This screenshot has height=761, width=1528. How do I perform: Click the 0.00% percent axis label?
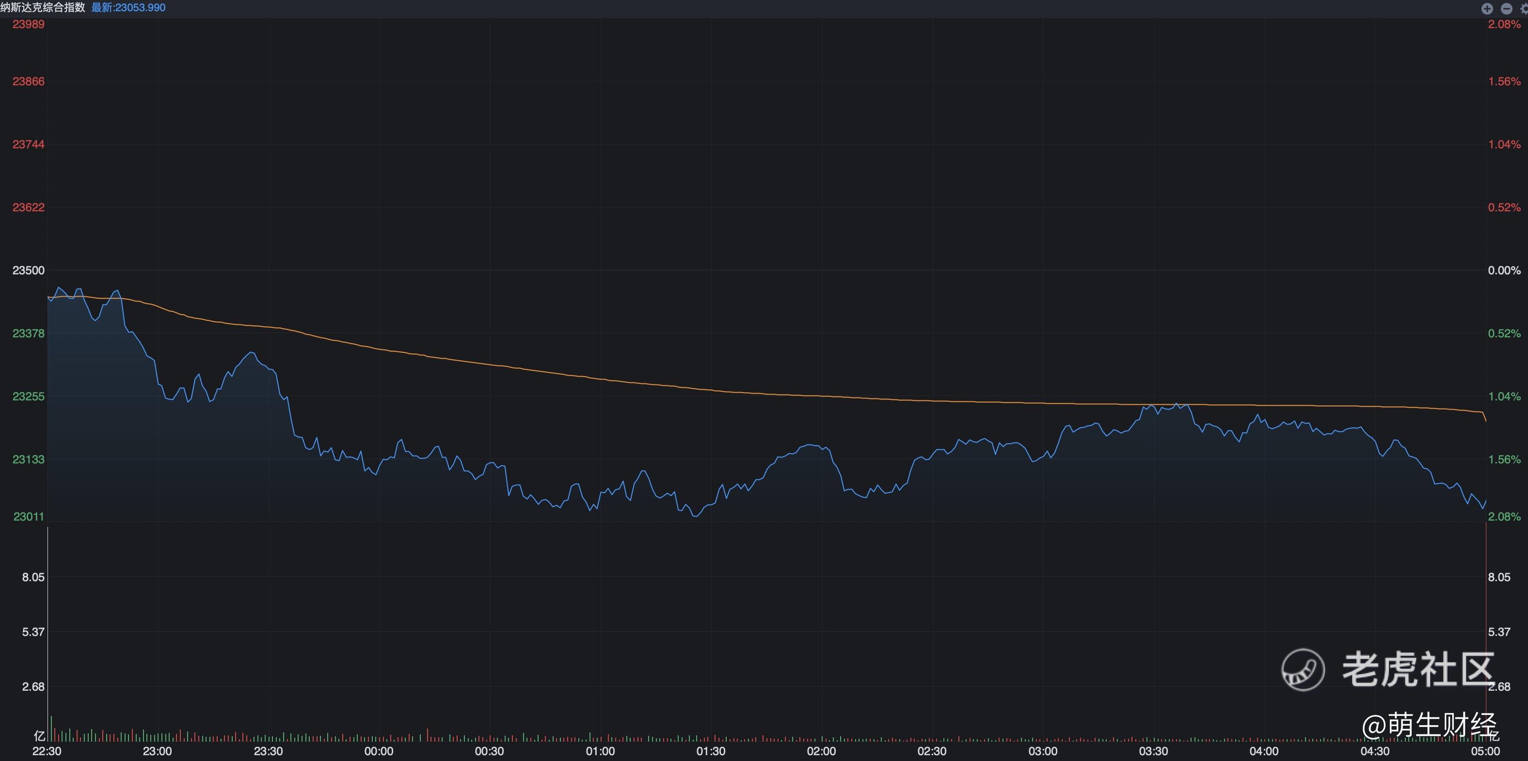coord(1504,270)
